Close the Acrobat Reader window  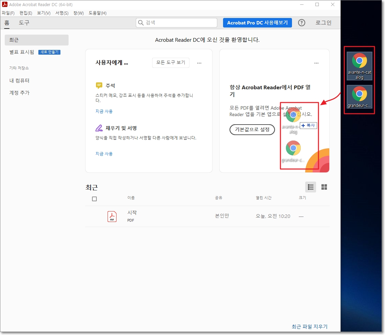333,4
